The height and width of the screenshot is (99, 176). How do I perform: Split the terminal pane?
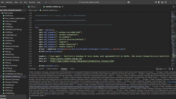click(170, 69)
